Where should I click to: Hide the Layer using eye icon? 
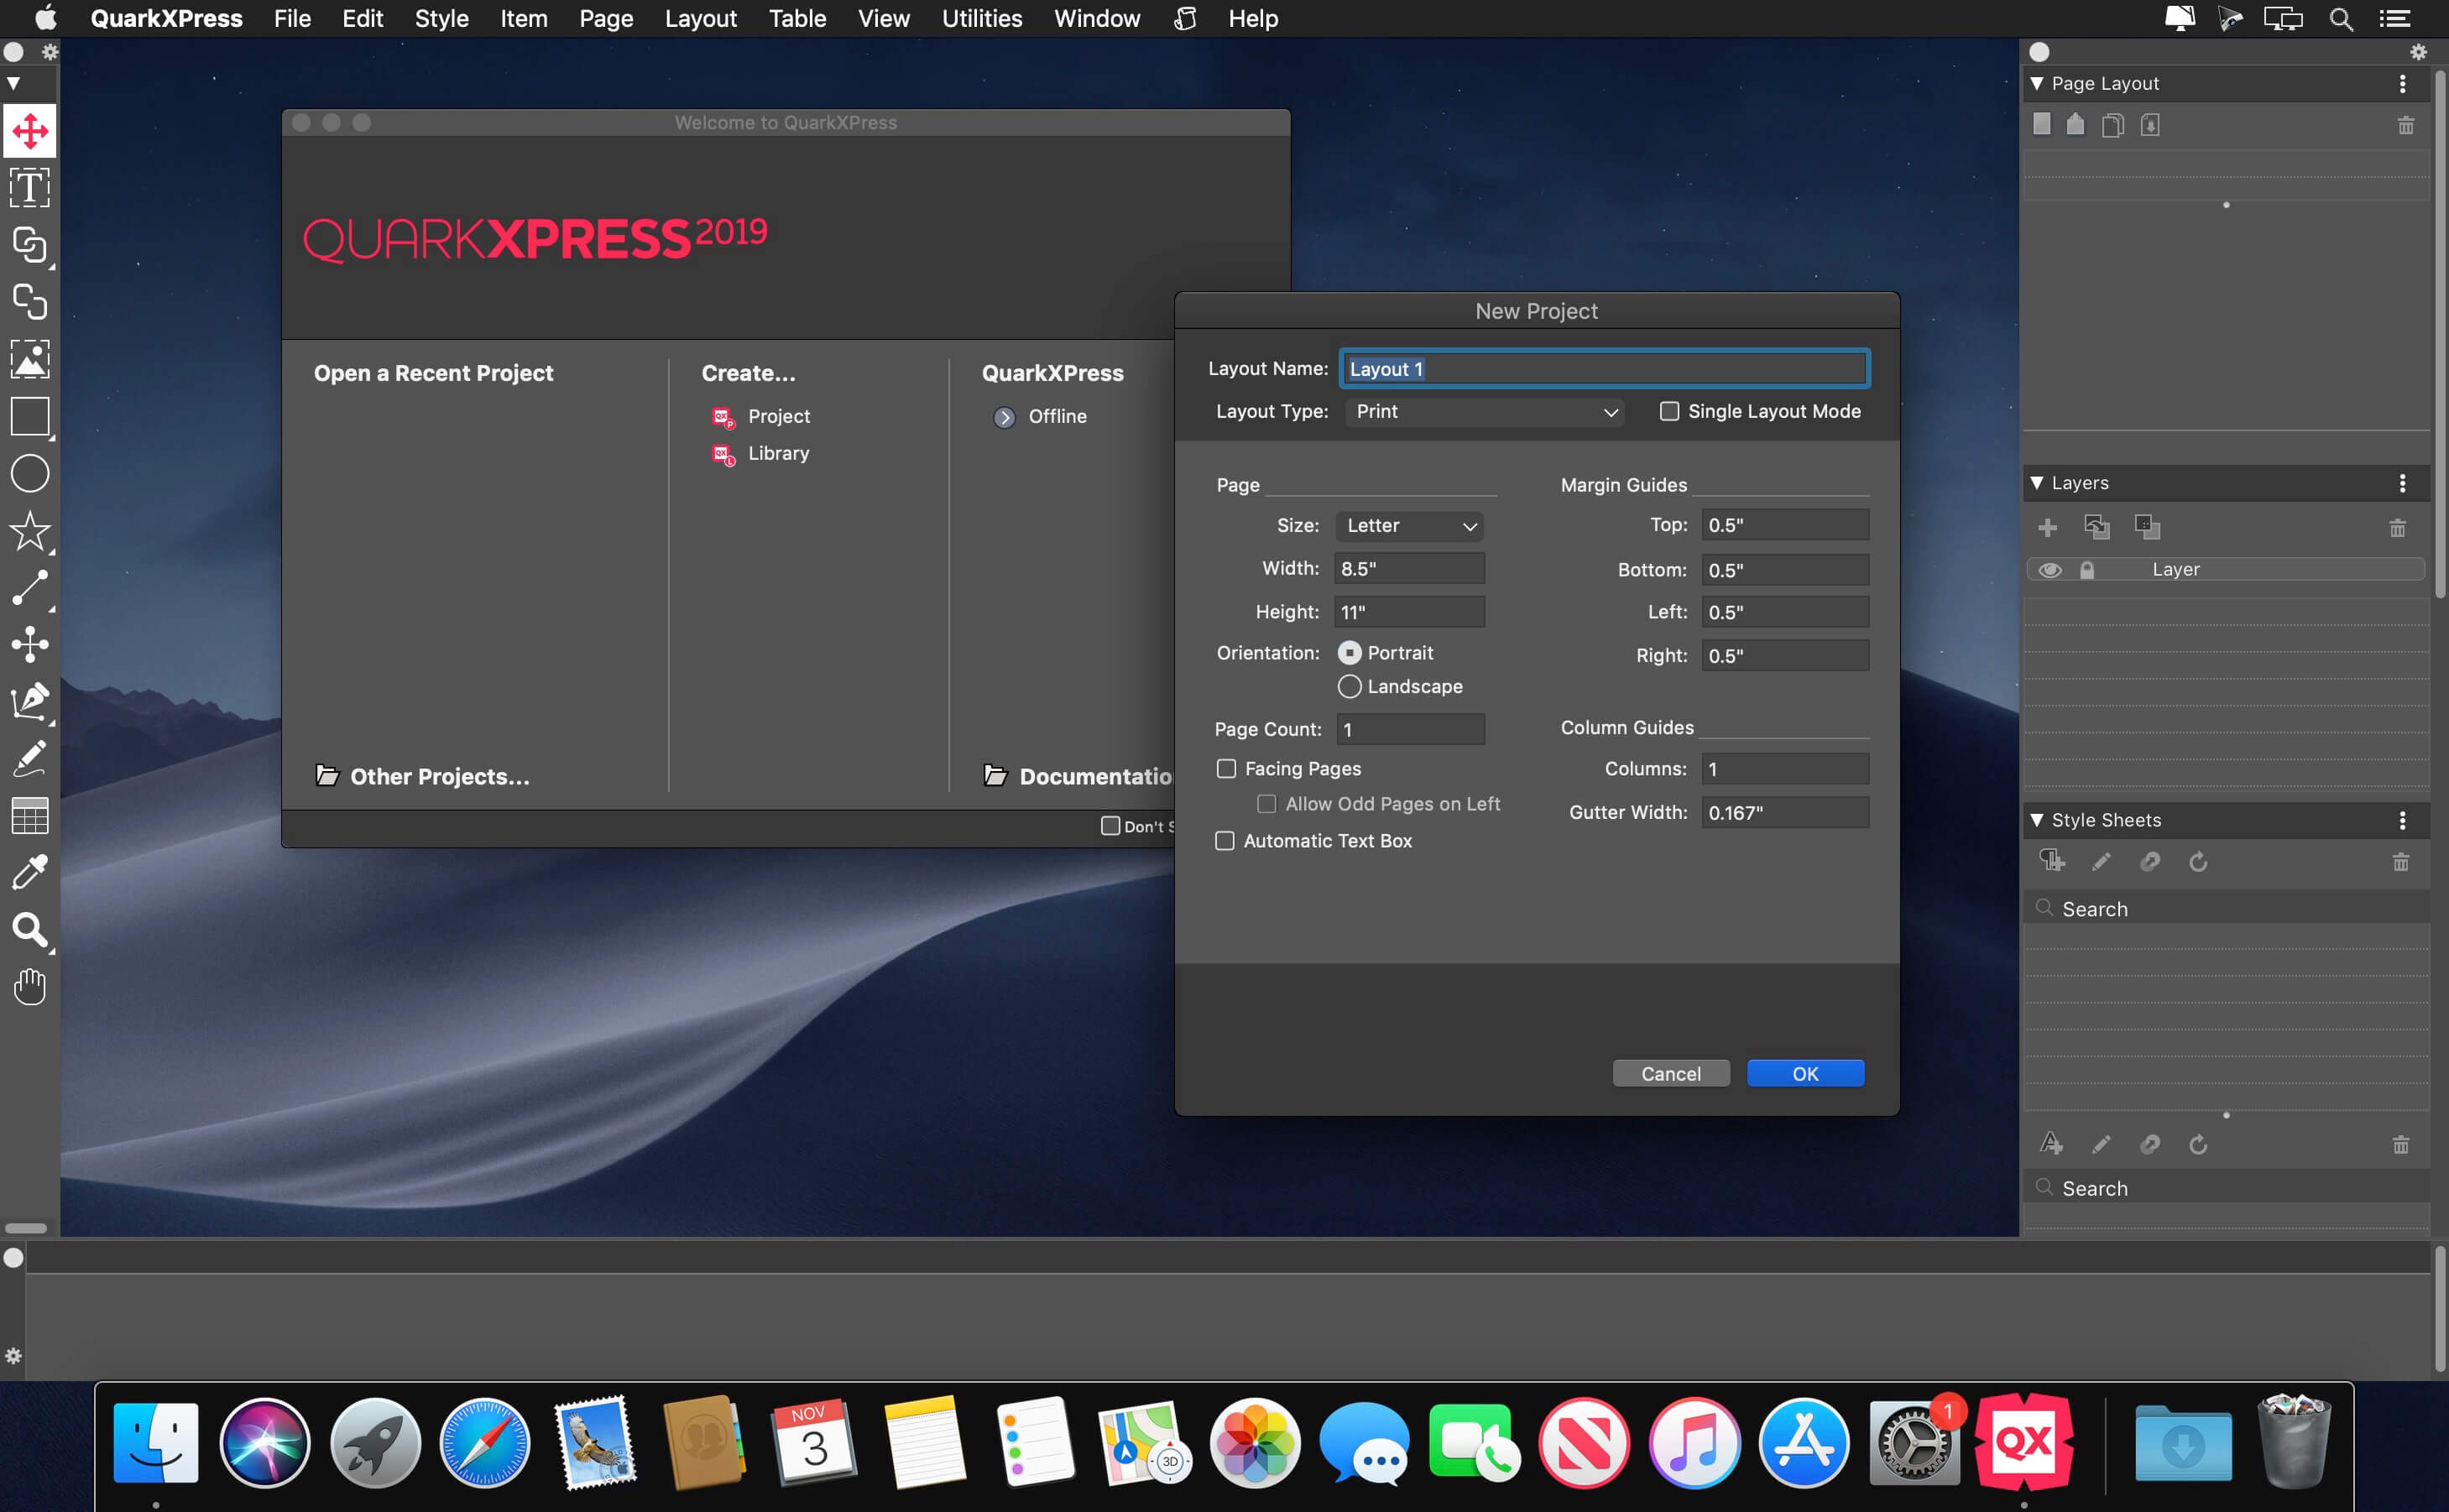[x=2049, y=570]
